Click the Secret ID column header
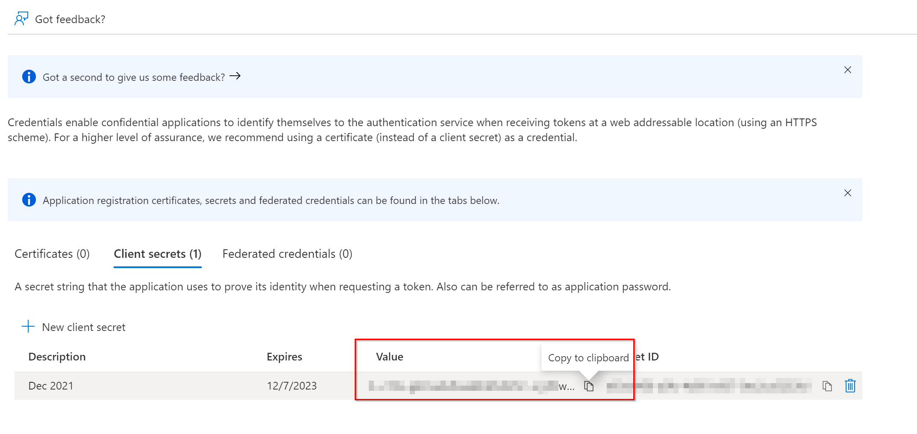Viewport: 917px width, 434px height. pyautogui.click(x=647, y=357)
